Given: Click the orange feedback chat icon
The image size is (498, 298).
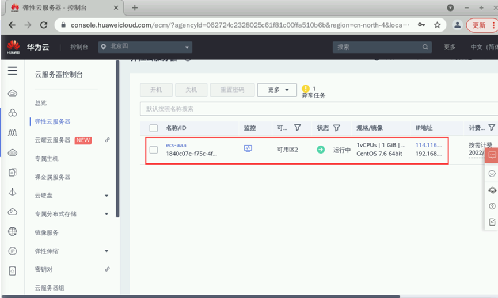Looking at the screenshot, I should pos(492,155).
